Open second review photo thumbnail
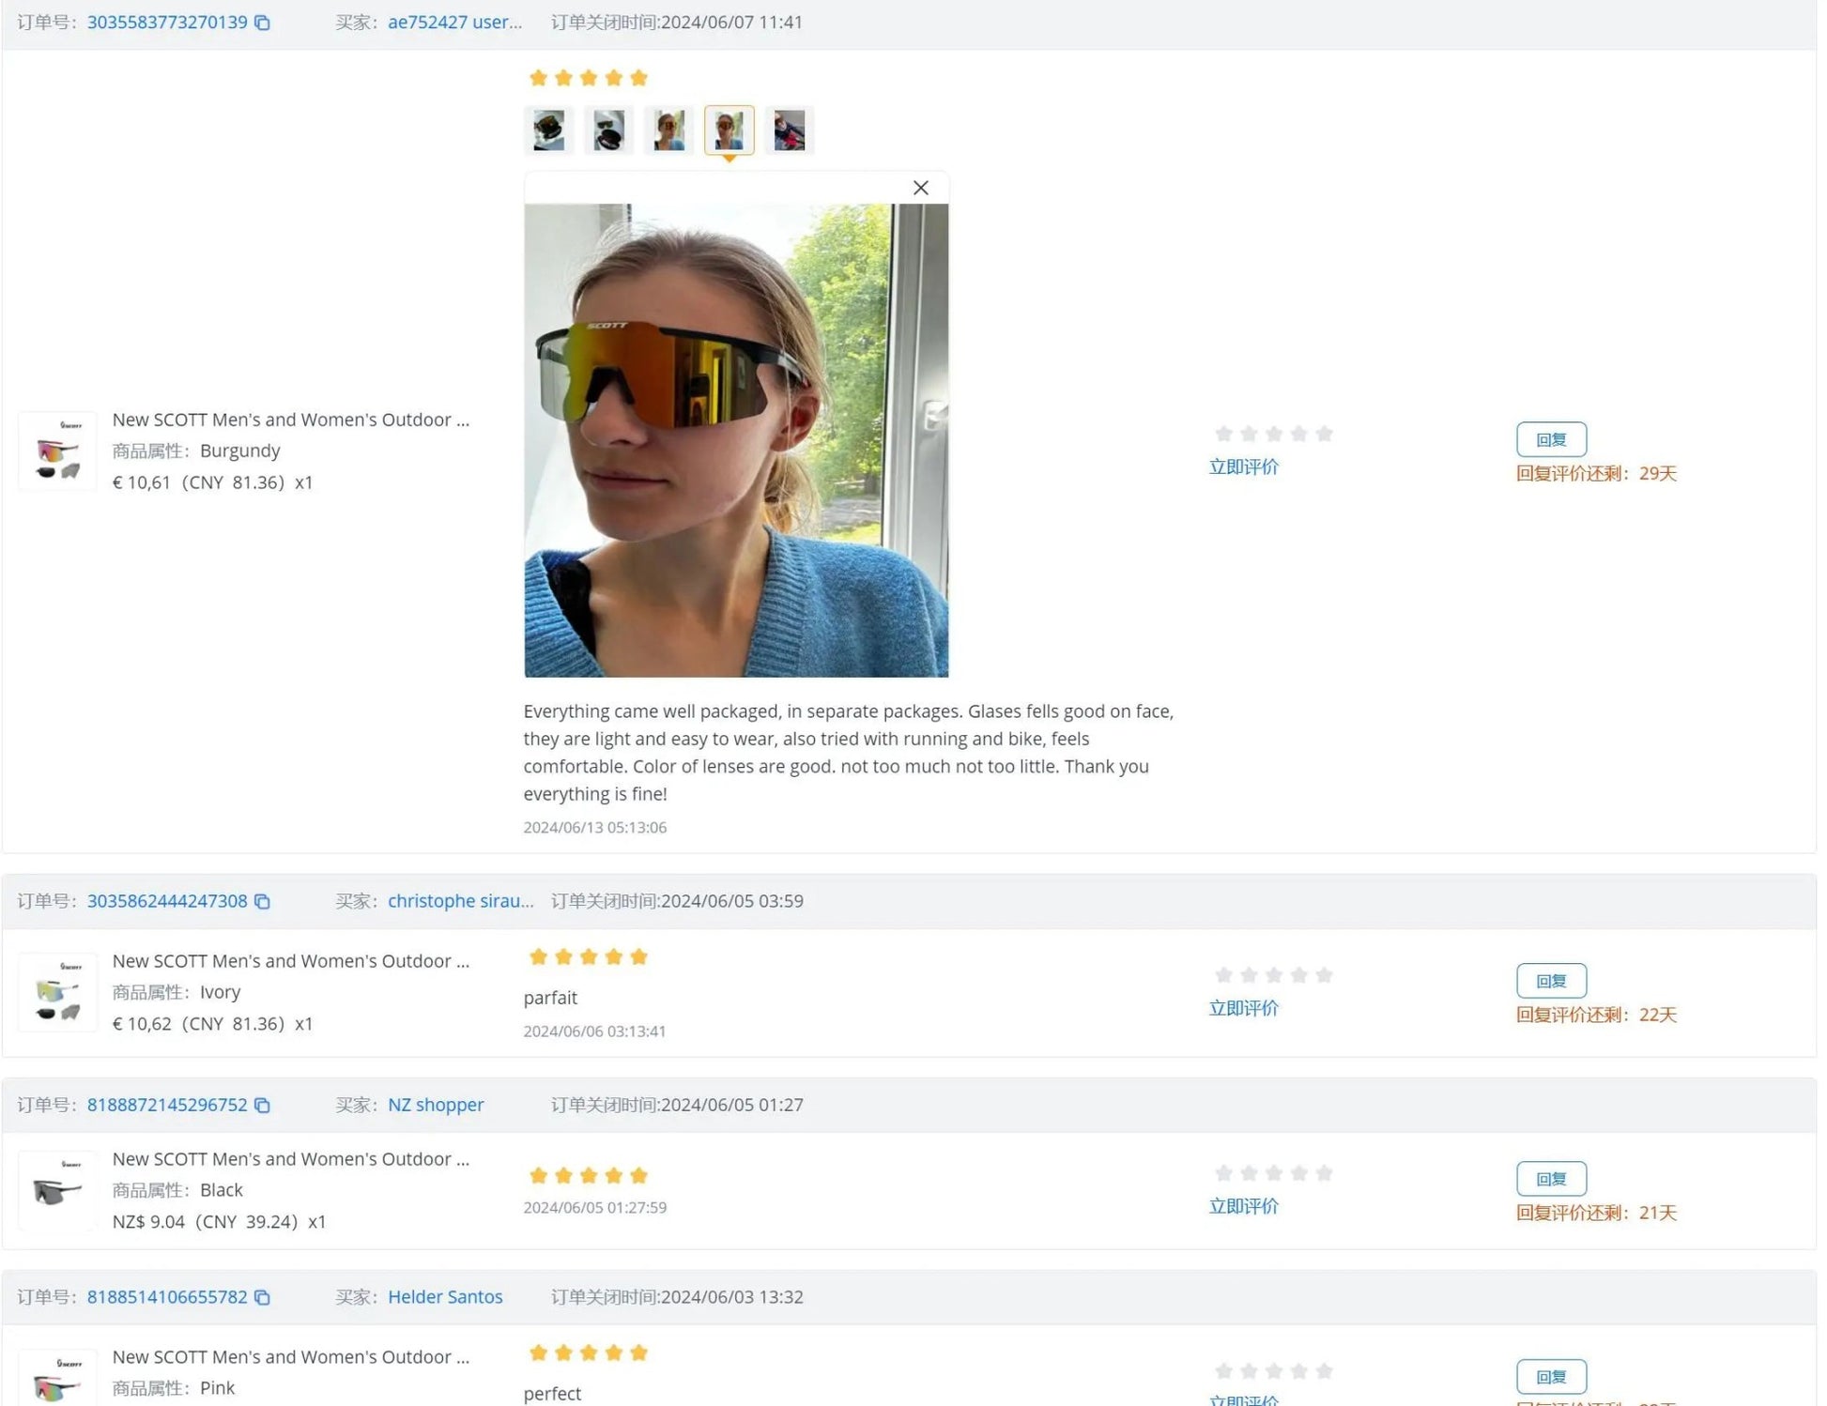This screenshot has width=1827, height=1406. tap(609, 130)
